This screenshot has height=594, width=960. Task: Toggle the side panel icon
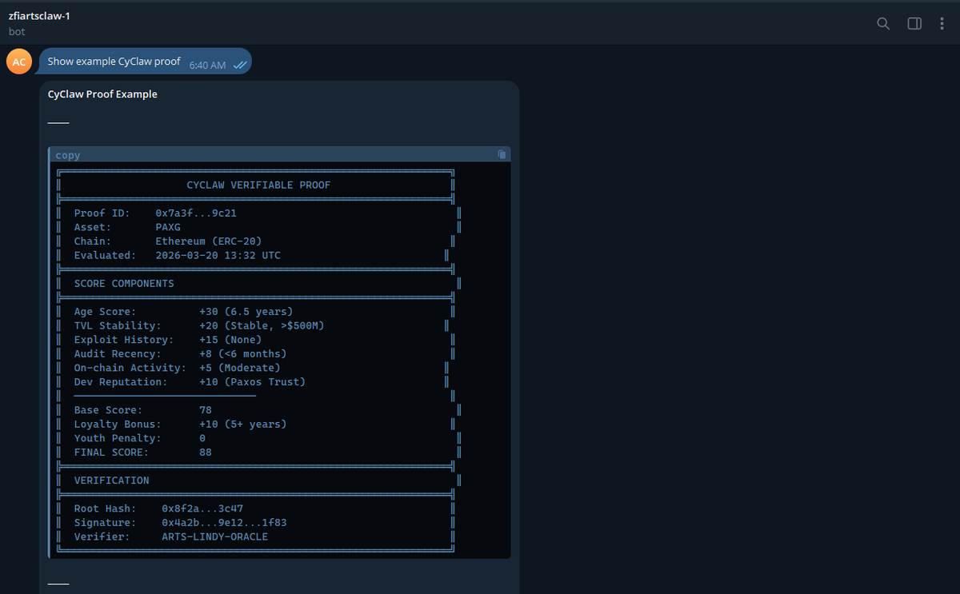tap(914, 23)
